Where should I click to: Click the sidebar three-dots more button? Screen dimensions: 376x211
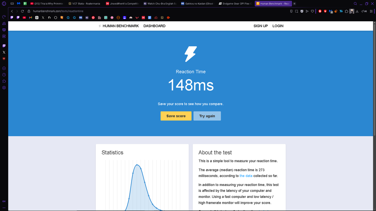click(4, 208)
